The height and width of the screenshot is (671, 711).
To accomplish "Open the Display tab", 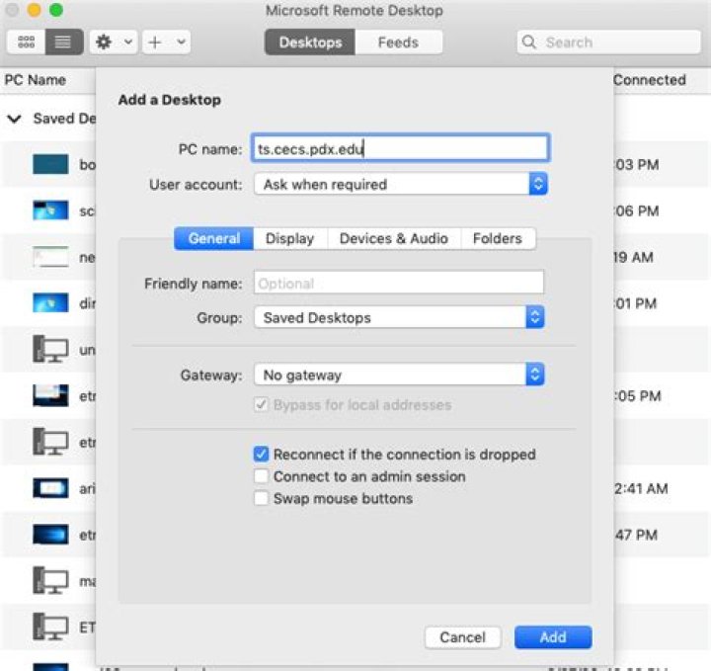I will click(x=290, y=238).
